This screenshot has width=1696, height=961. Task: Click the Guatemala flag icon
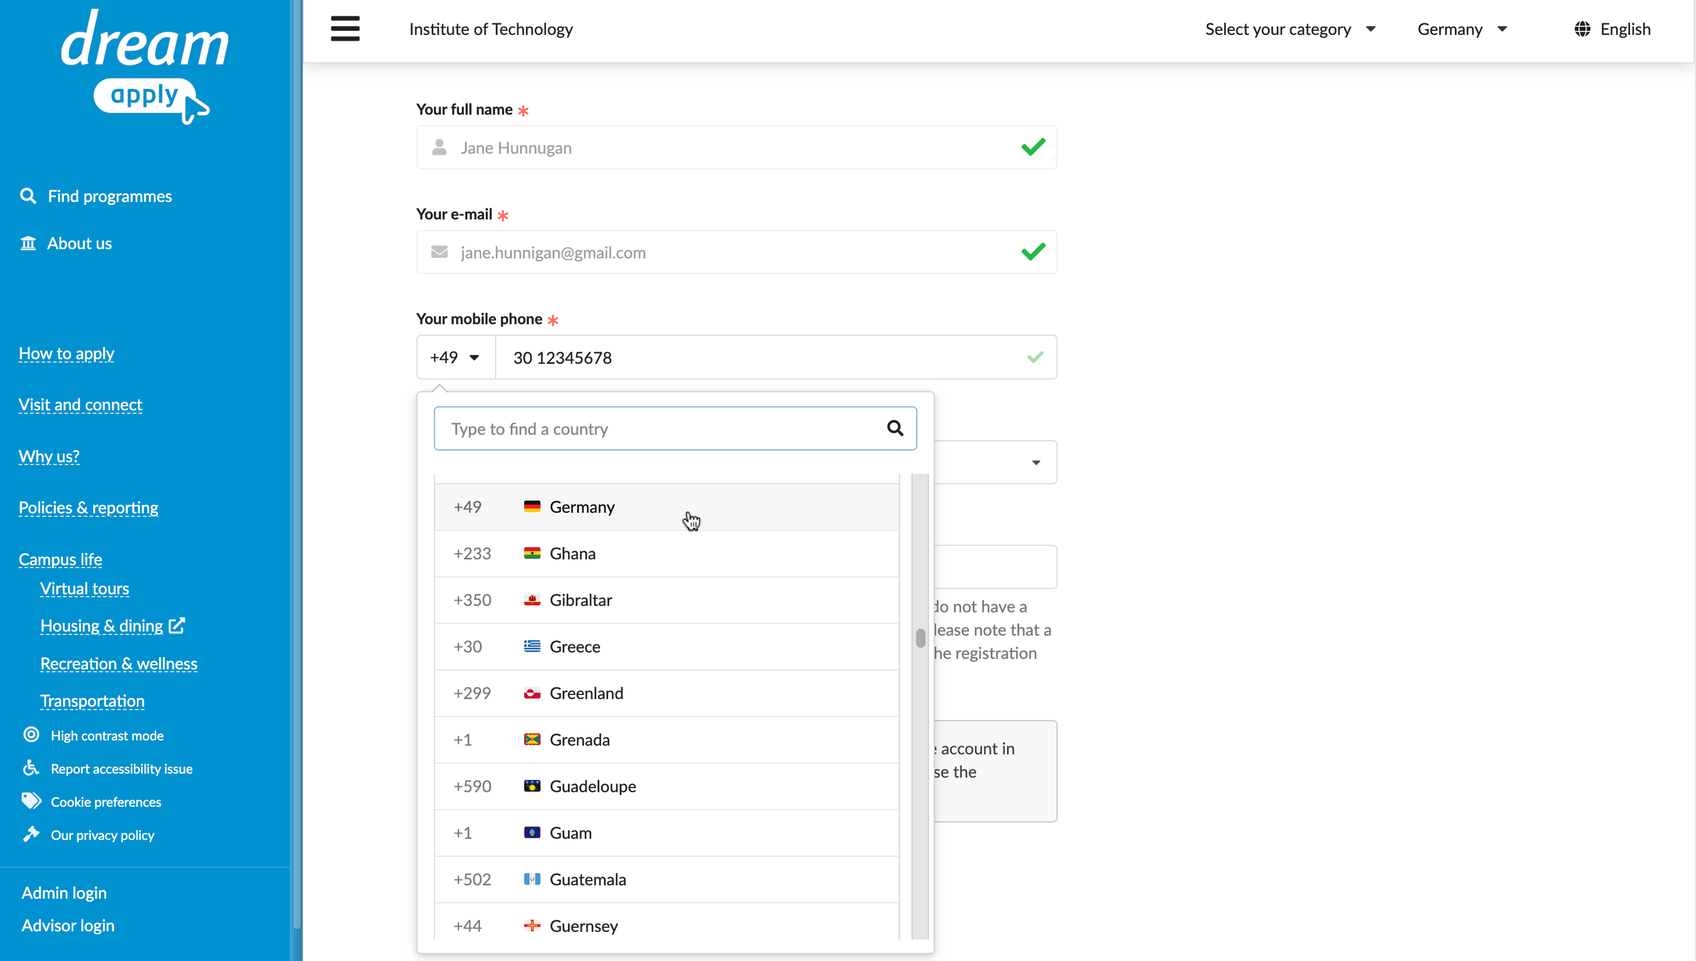(532, 879)
